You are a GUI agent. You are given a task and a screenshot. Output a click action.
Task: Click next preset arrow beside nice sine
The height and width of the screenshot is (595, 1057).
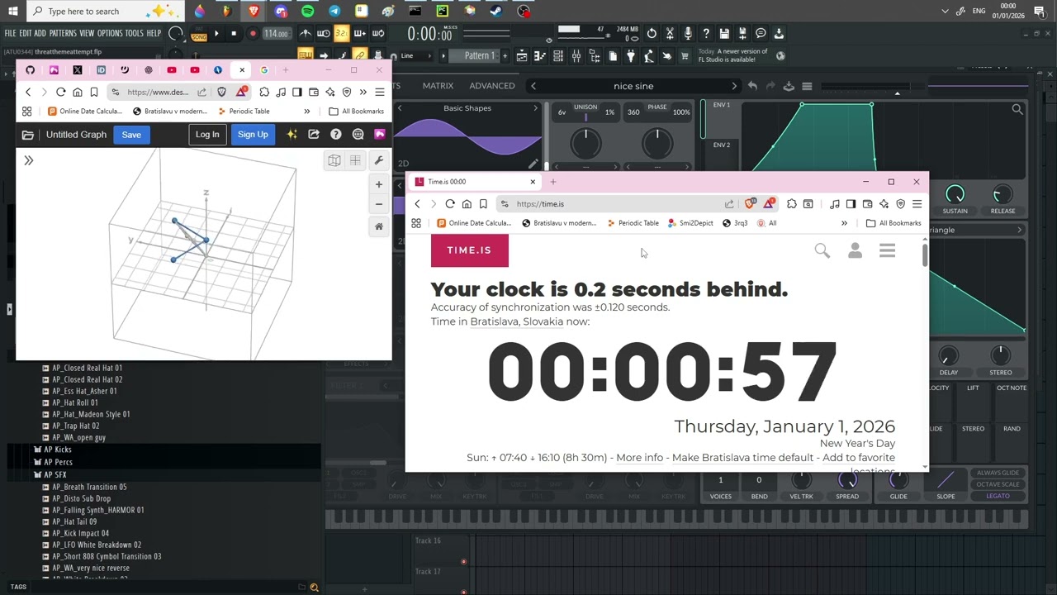tap(734, 86)
